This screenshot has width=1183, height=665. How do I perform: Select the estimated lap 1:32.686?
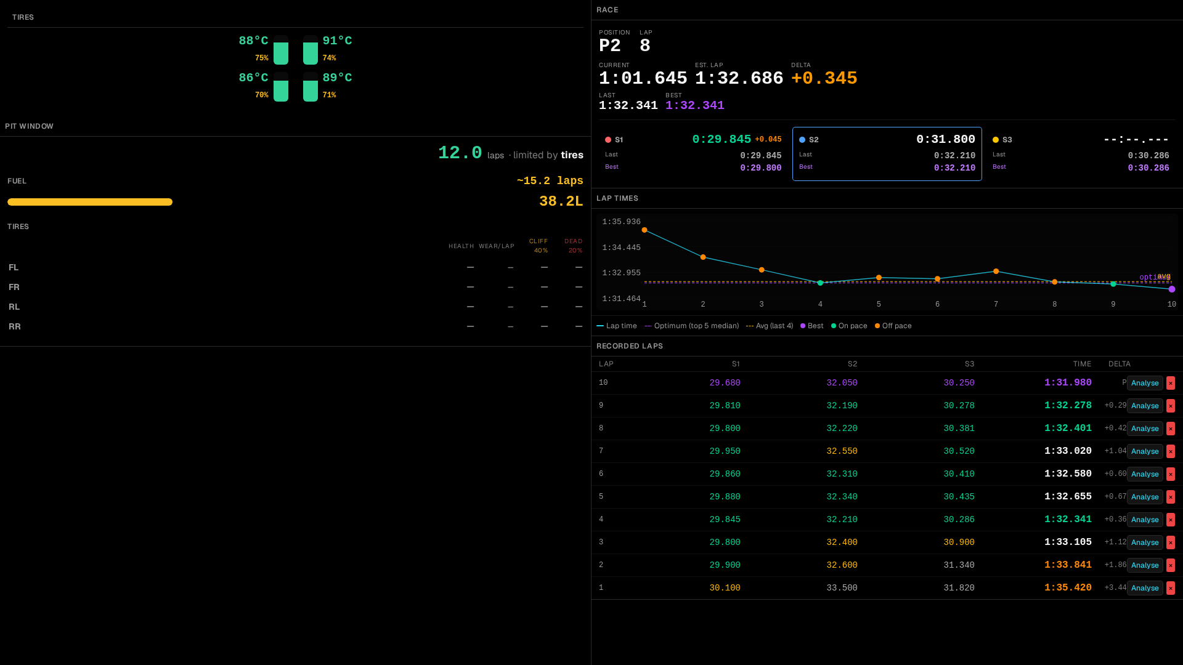pyautogui.click(x=739, y=78)
